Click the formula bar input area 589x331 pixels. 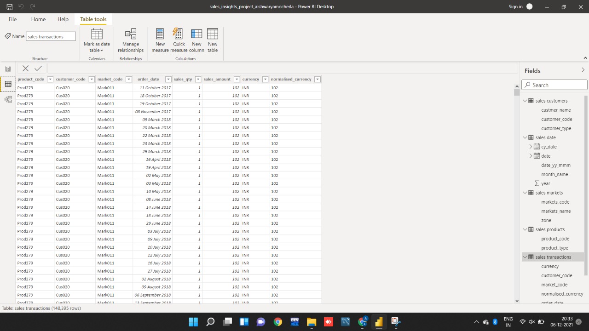click(283, 68)
